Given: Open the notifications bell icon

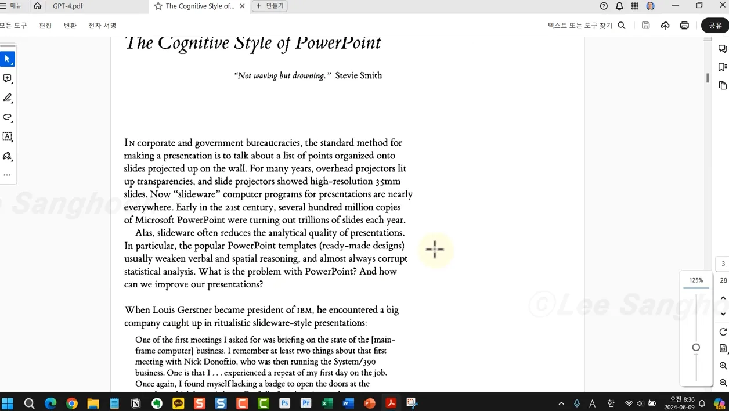Looking at the screenshot, I should tap(619, 6).
